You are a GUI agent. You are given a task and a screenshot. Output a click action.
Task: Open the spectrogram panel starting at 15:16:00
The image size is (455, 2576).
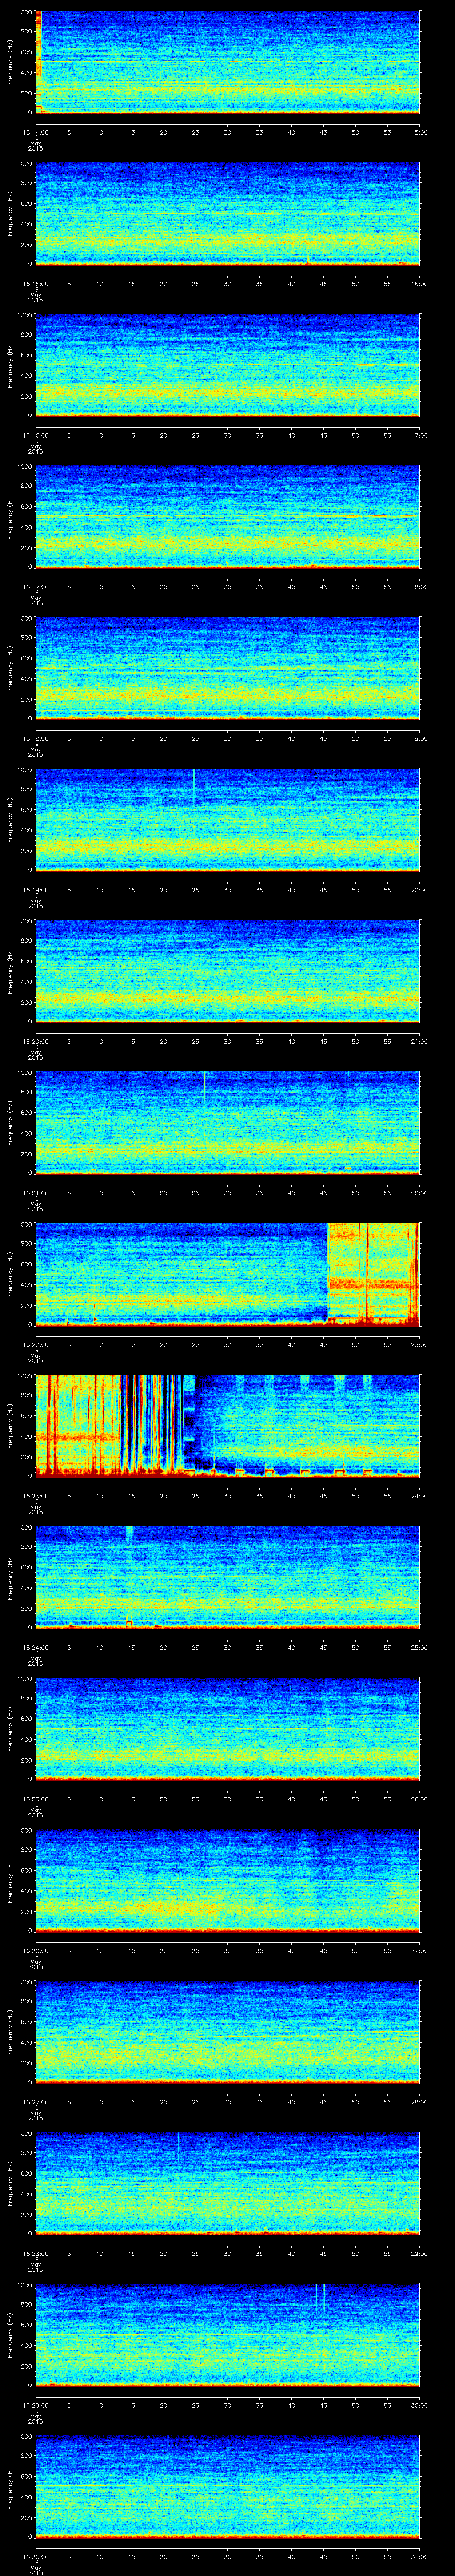[227, 365]
